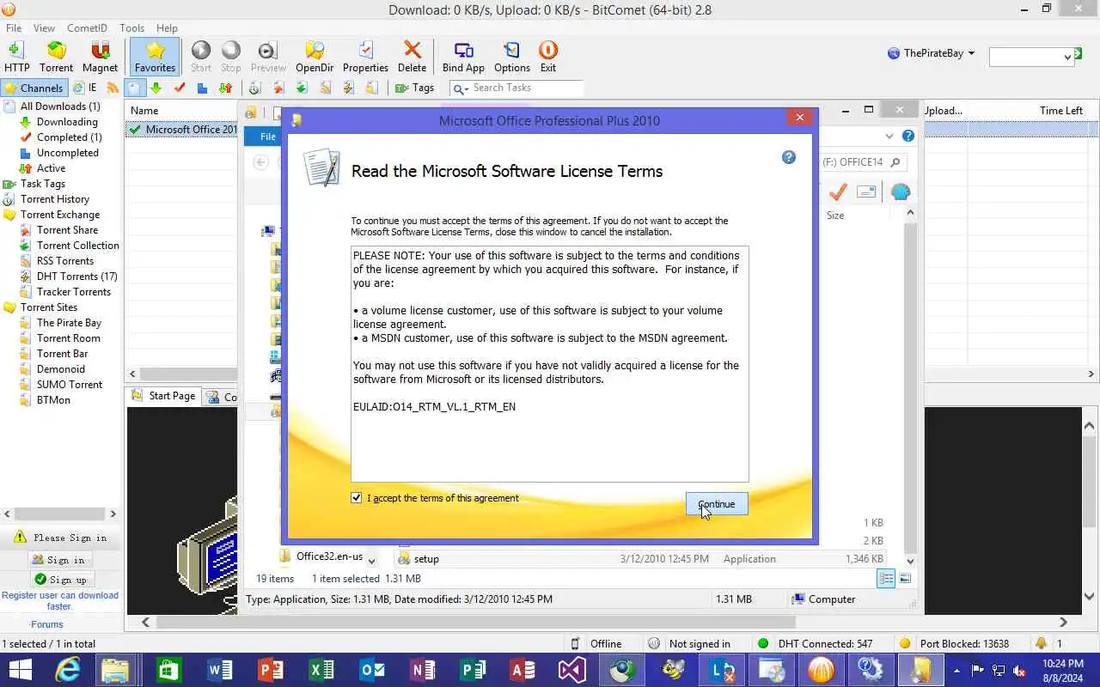
Task: Open the search combo box beside ThePirateBay
Action: [1031, 57]
